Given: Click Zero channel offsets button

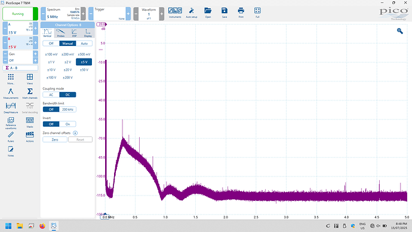Looking at the screenshot, I should click(x=55, y=140).
